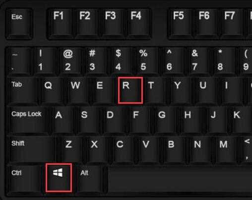Click the Q key

coord(53,91)
